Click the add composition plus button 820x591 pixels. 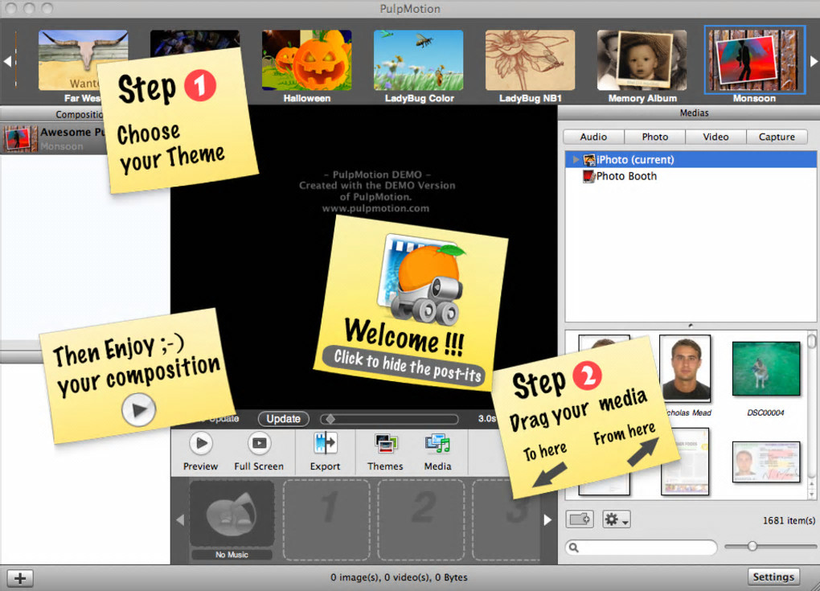(x=20, y=578)
